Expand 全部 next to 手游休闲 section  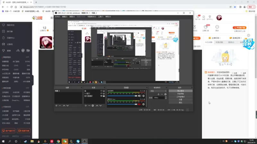click(27, 107)
